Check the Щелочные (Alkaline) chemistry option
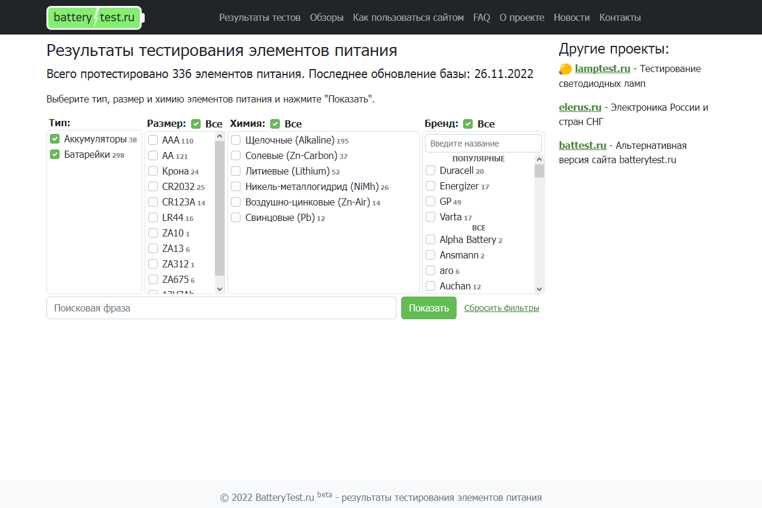The height and width of the screenshot is (508, 762). pos(236,140)
